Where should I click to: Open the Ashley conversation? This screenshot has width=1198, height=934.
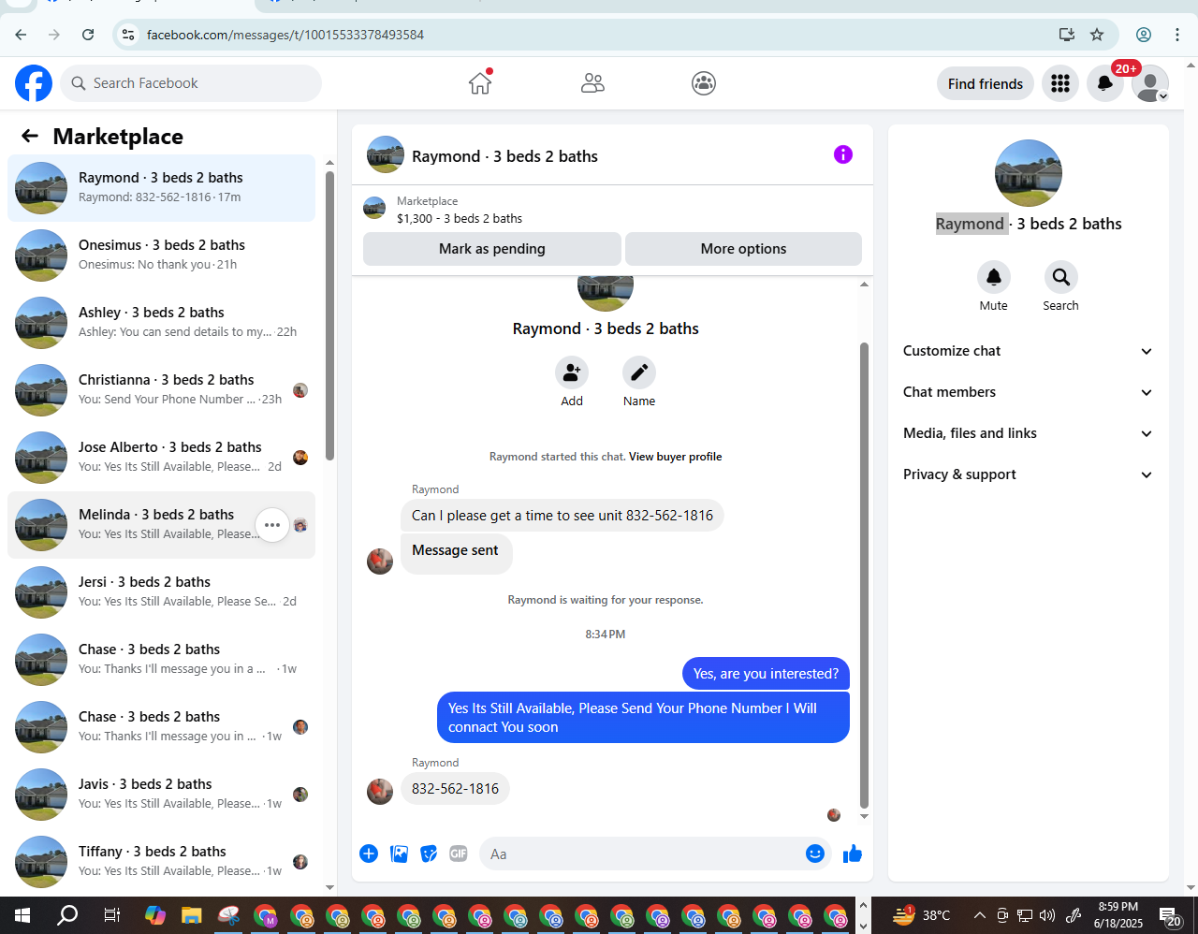click(x=161, y=323)
